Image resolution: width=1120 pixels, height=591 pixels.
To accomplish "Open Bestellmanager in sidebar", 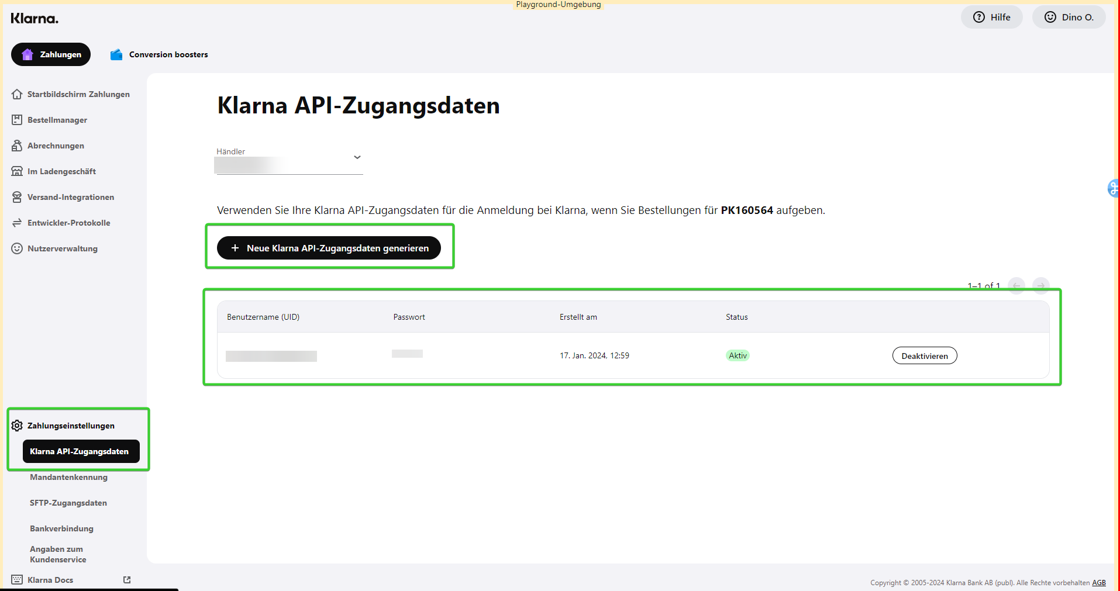I will tap(50, 120).
